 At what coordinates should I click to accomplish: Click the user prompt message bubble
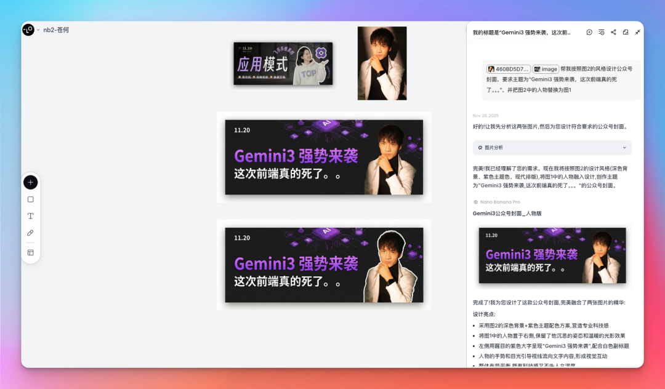[x=561, y=79]
